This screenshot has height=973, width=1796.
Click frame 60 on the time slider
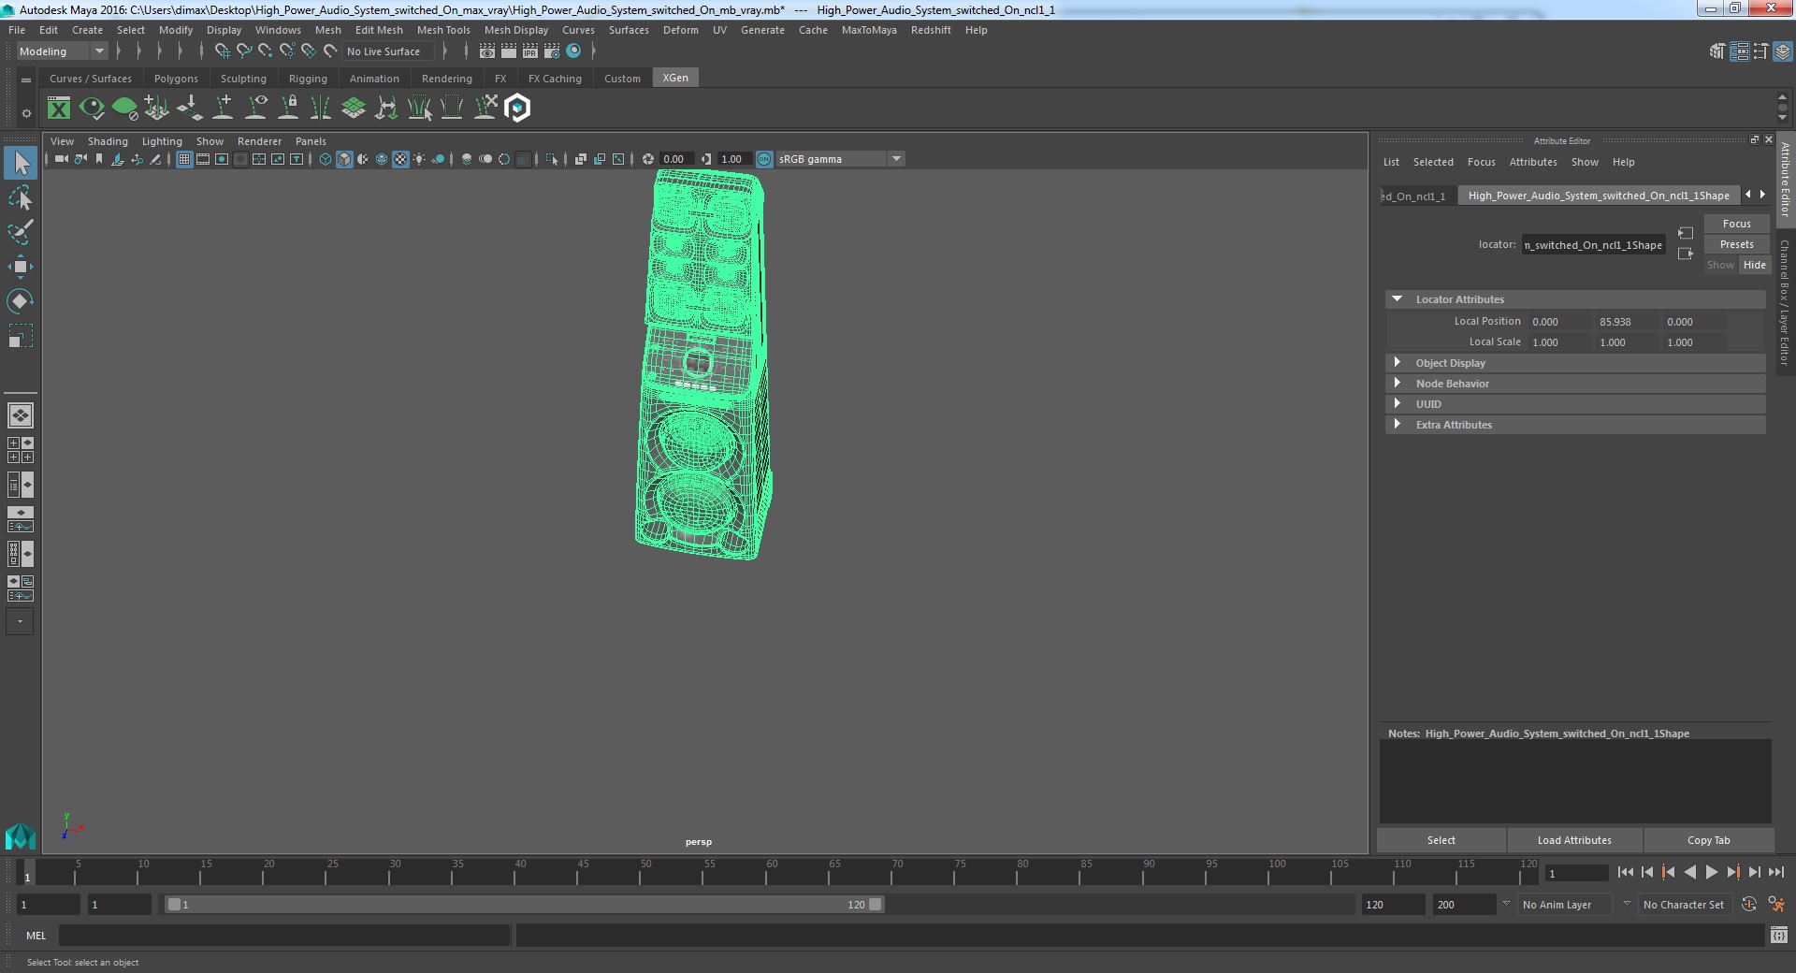click(x=771, y=872)
